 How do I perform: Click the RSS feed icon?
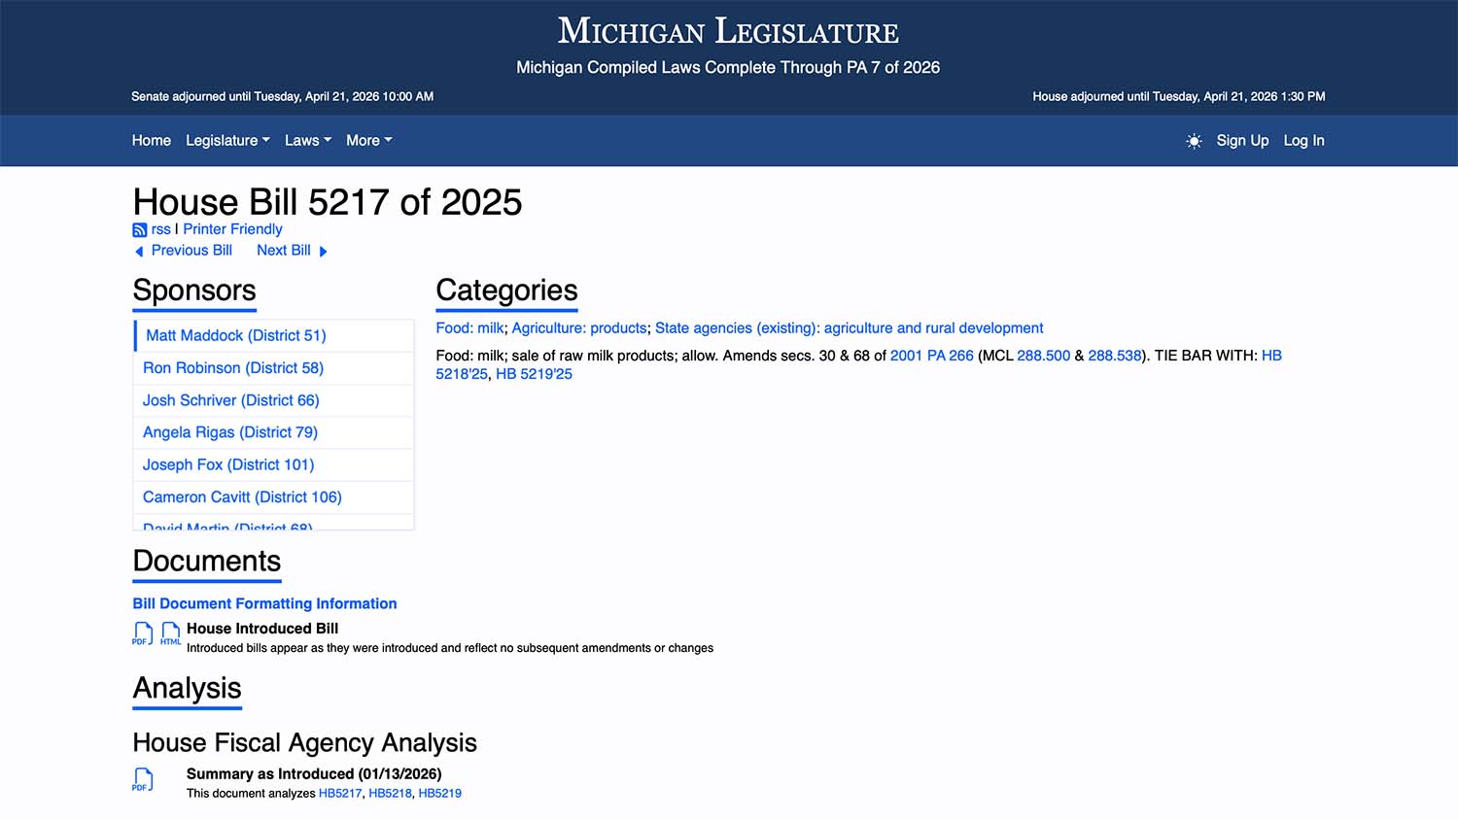(139, 229)
